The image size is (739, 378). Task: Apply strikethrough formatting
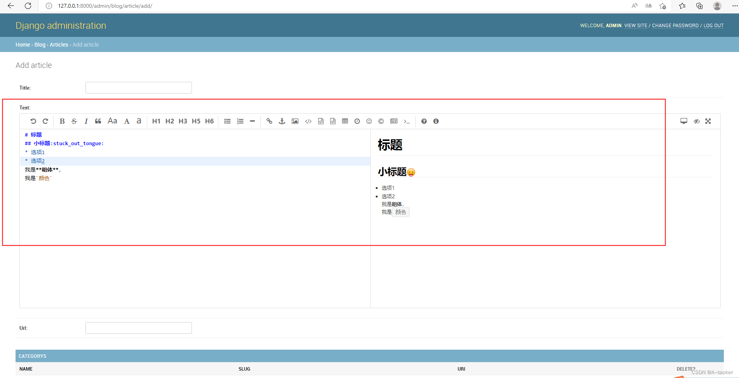[74, 121]
